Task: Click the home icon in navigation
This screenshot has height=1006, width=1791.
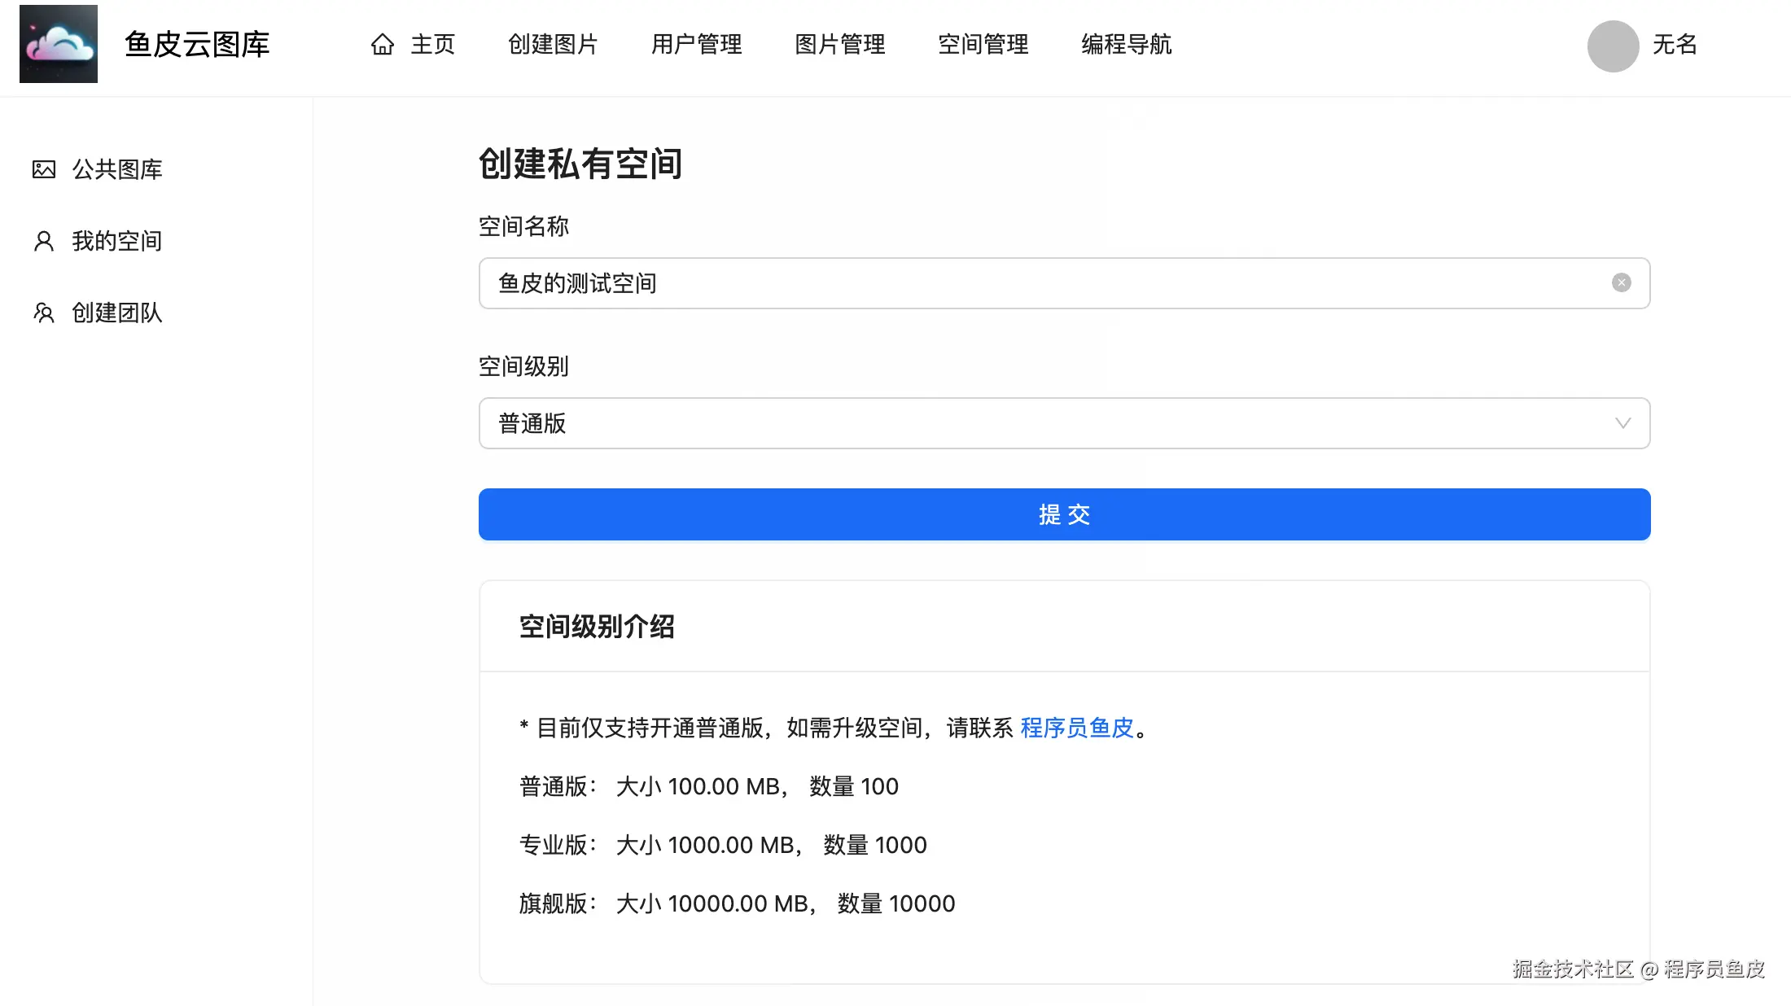Action: [383, 44]
